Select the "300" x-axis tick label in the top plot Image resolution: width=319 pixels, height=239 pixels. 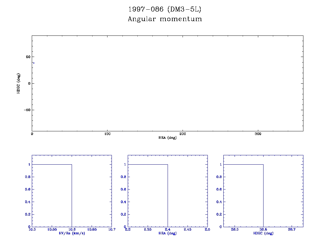[258, 134]
